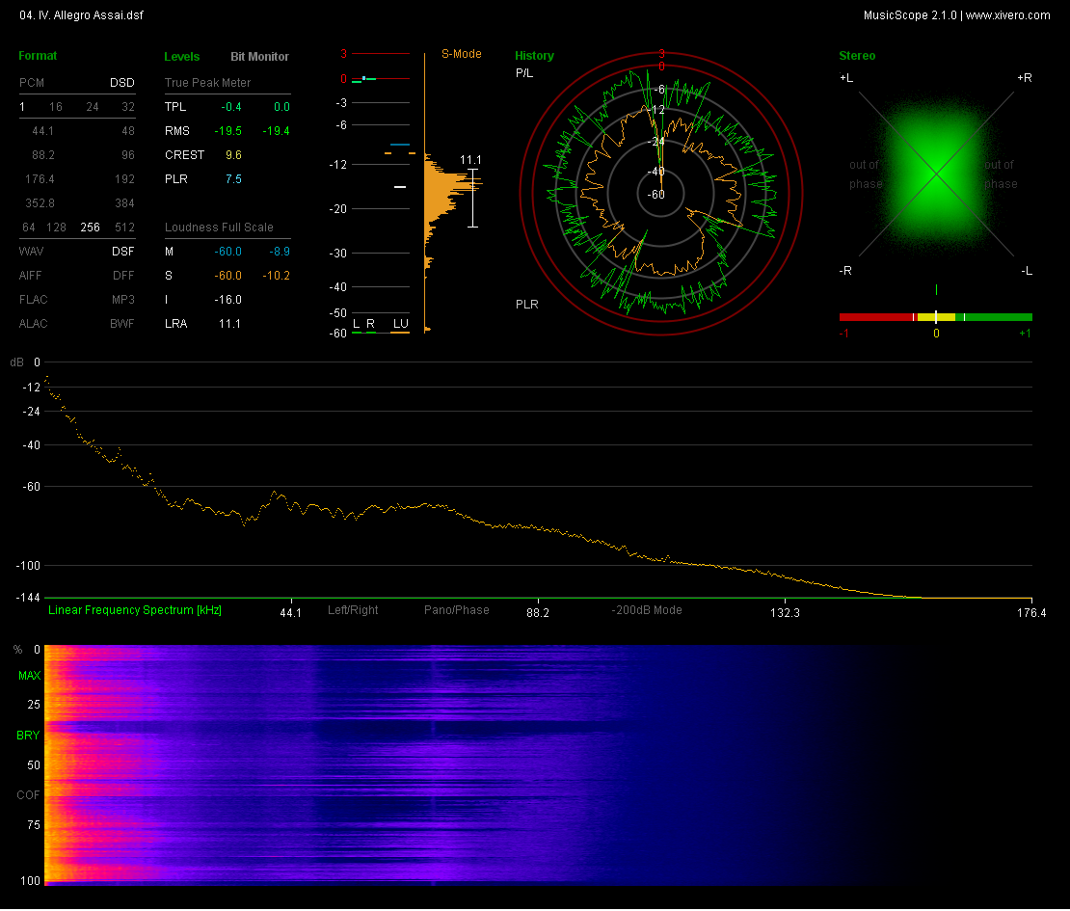Open the www.xivero.com link

tap(1007, 15)
